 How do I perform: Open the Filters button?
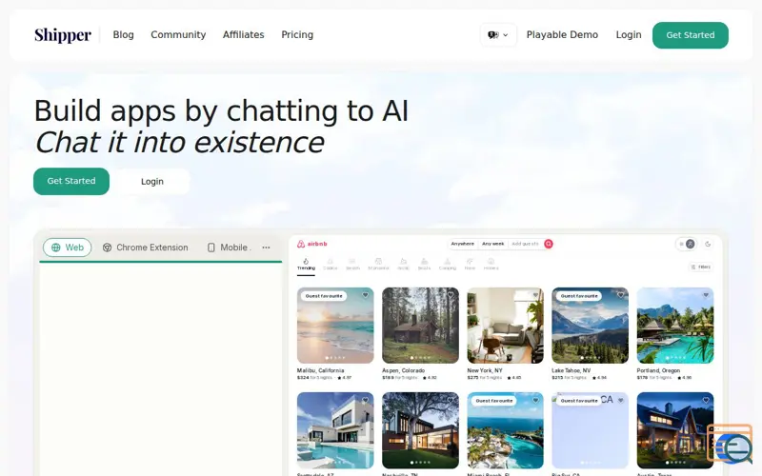[x=701, y=267]
